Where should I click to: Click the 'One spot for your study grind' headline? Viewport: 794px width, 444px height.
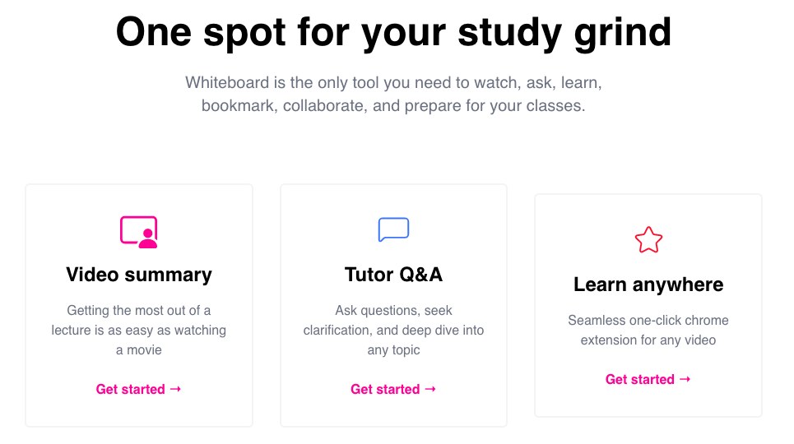pos(393,33)
